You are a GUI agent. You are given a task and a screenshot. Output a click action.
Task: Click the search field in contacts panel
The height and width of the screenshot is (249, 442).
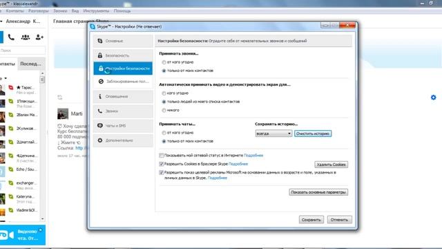click(23, 50)
